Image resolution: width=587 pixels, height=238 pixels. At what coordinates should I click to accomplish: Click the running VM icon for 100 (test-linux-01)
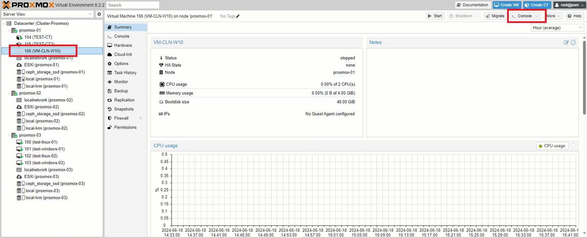(x=19, y=142)
